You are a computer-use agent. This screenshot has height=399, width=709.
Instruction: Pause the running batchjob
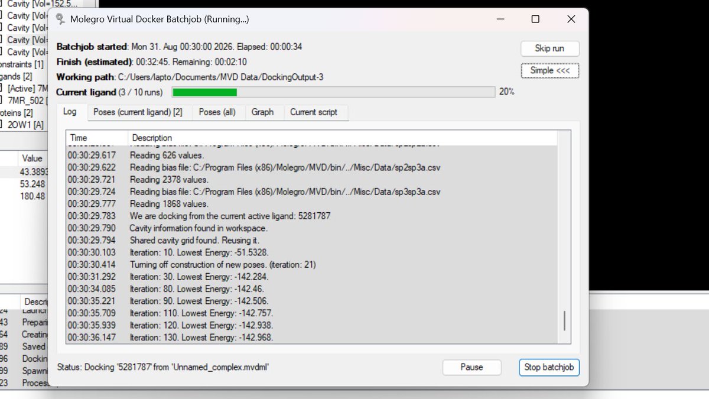click(x=471, y=367)
